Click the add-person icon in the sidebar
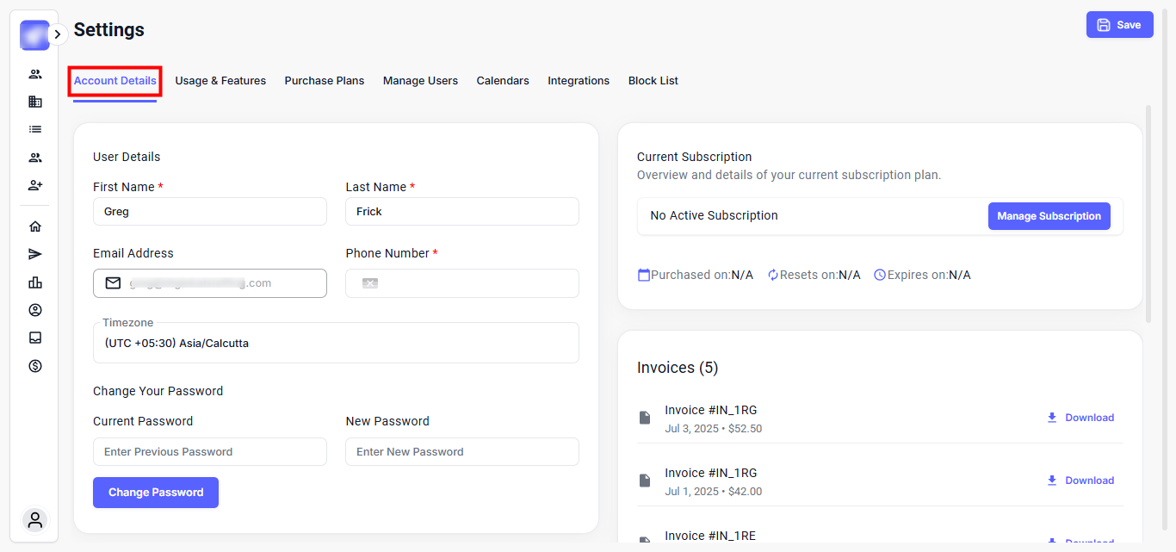The height and width of the screenshot is (552, 1176). (x=35, y=185)
